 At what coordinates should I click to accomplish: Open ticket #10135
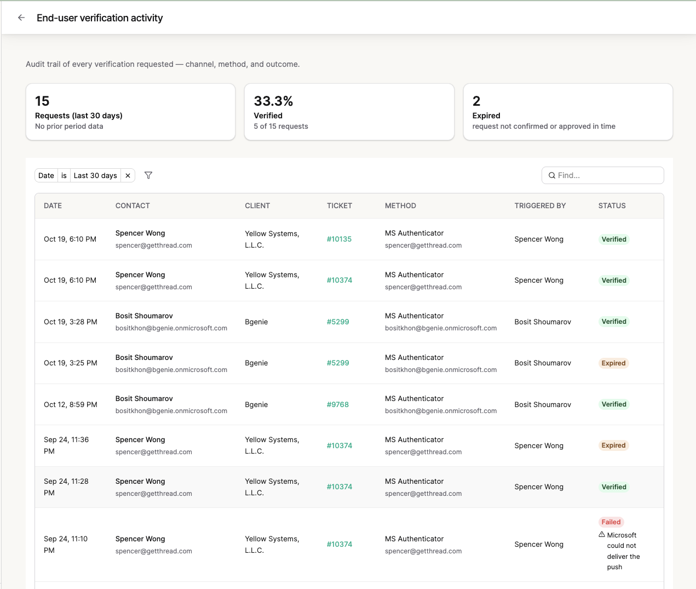pos(339,239)
